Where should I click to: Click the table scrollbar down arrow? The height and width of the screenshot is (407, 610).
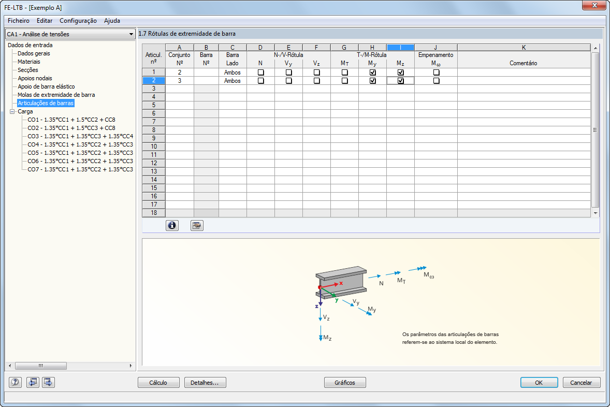[x=595, y=213]
